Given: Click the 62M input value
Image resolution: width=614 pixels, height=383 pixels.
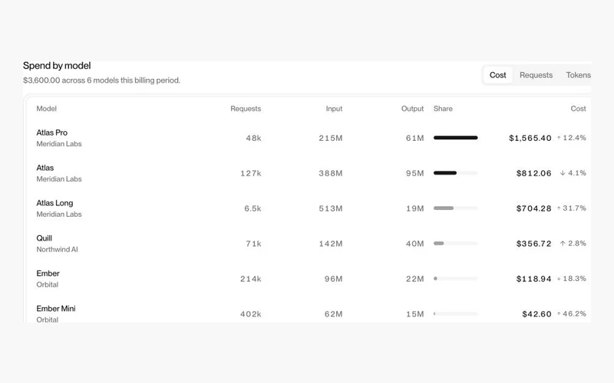Looking at the screenshot, I should (333, 314).
